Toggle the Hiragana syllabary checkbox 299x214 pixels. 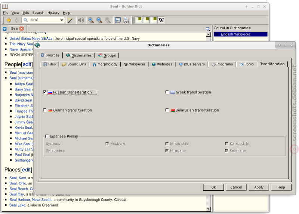(x=167, y=151)
